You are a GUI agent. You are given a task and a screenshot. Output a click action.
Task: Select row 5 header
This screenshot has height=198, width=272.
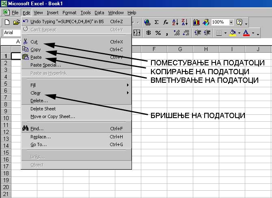tap(6, 84)
